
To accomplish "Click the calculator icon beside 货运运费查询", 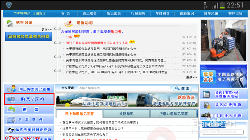I will 207,105.
